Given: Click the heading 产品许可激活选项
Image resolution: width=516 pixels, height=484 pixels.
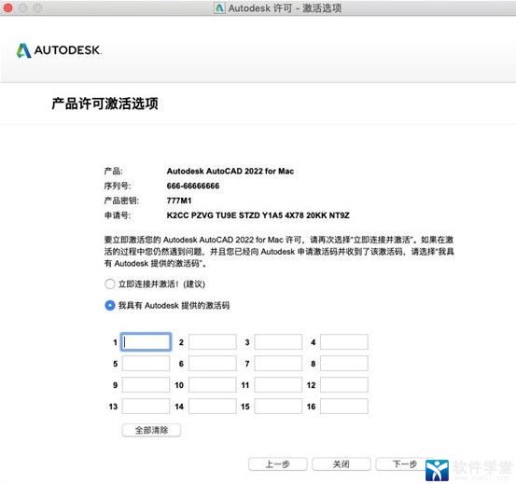Looking at the screenshot, I should [105, 104].
